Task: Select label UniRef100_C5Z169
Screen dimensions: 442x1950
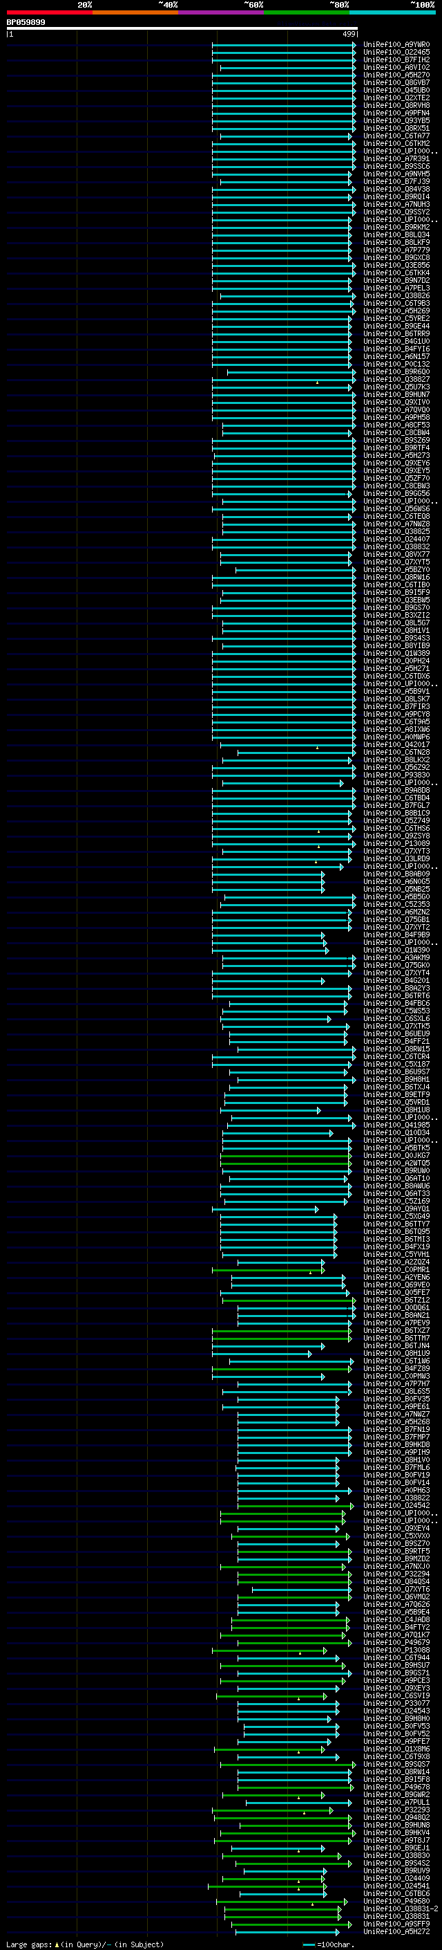Action: click(396, 1202)
